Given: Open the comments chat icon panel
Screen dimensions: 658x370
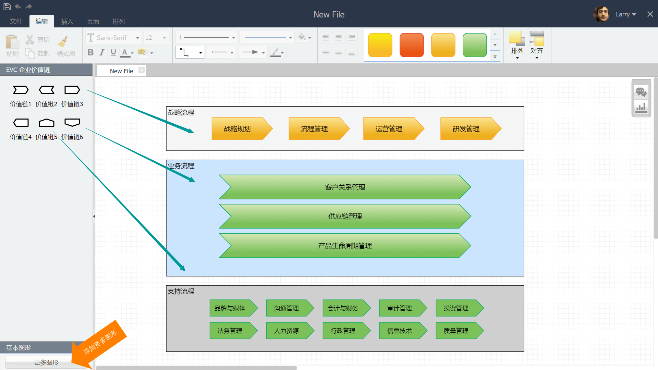Looking at the screenshot, I should 641,92.
